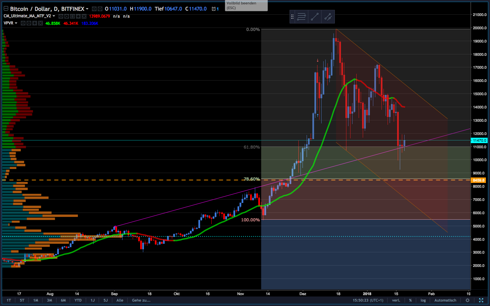This screenshot has width=490, height=306.
Task: Select the 0.00% Fibonacci level label
Action: 253,30
